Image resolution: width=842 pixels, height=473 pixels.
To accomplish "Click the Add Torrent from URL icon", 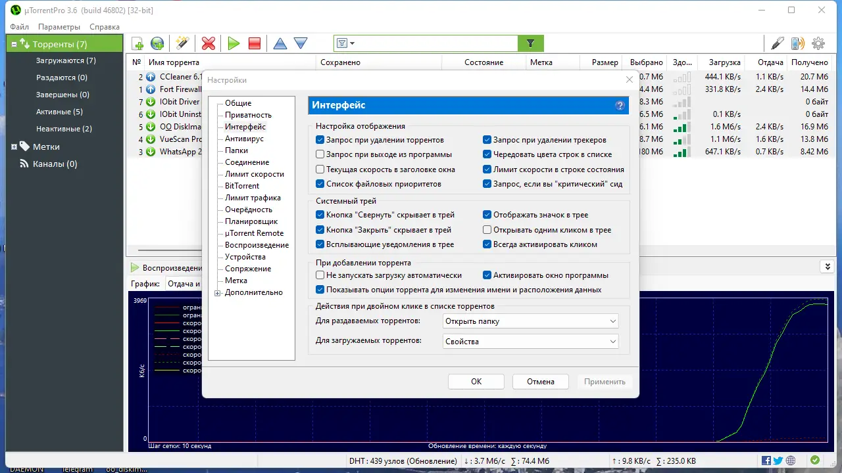I will point(157,44).
